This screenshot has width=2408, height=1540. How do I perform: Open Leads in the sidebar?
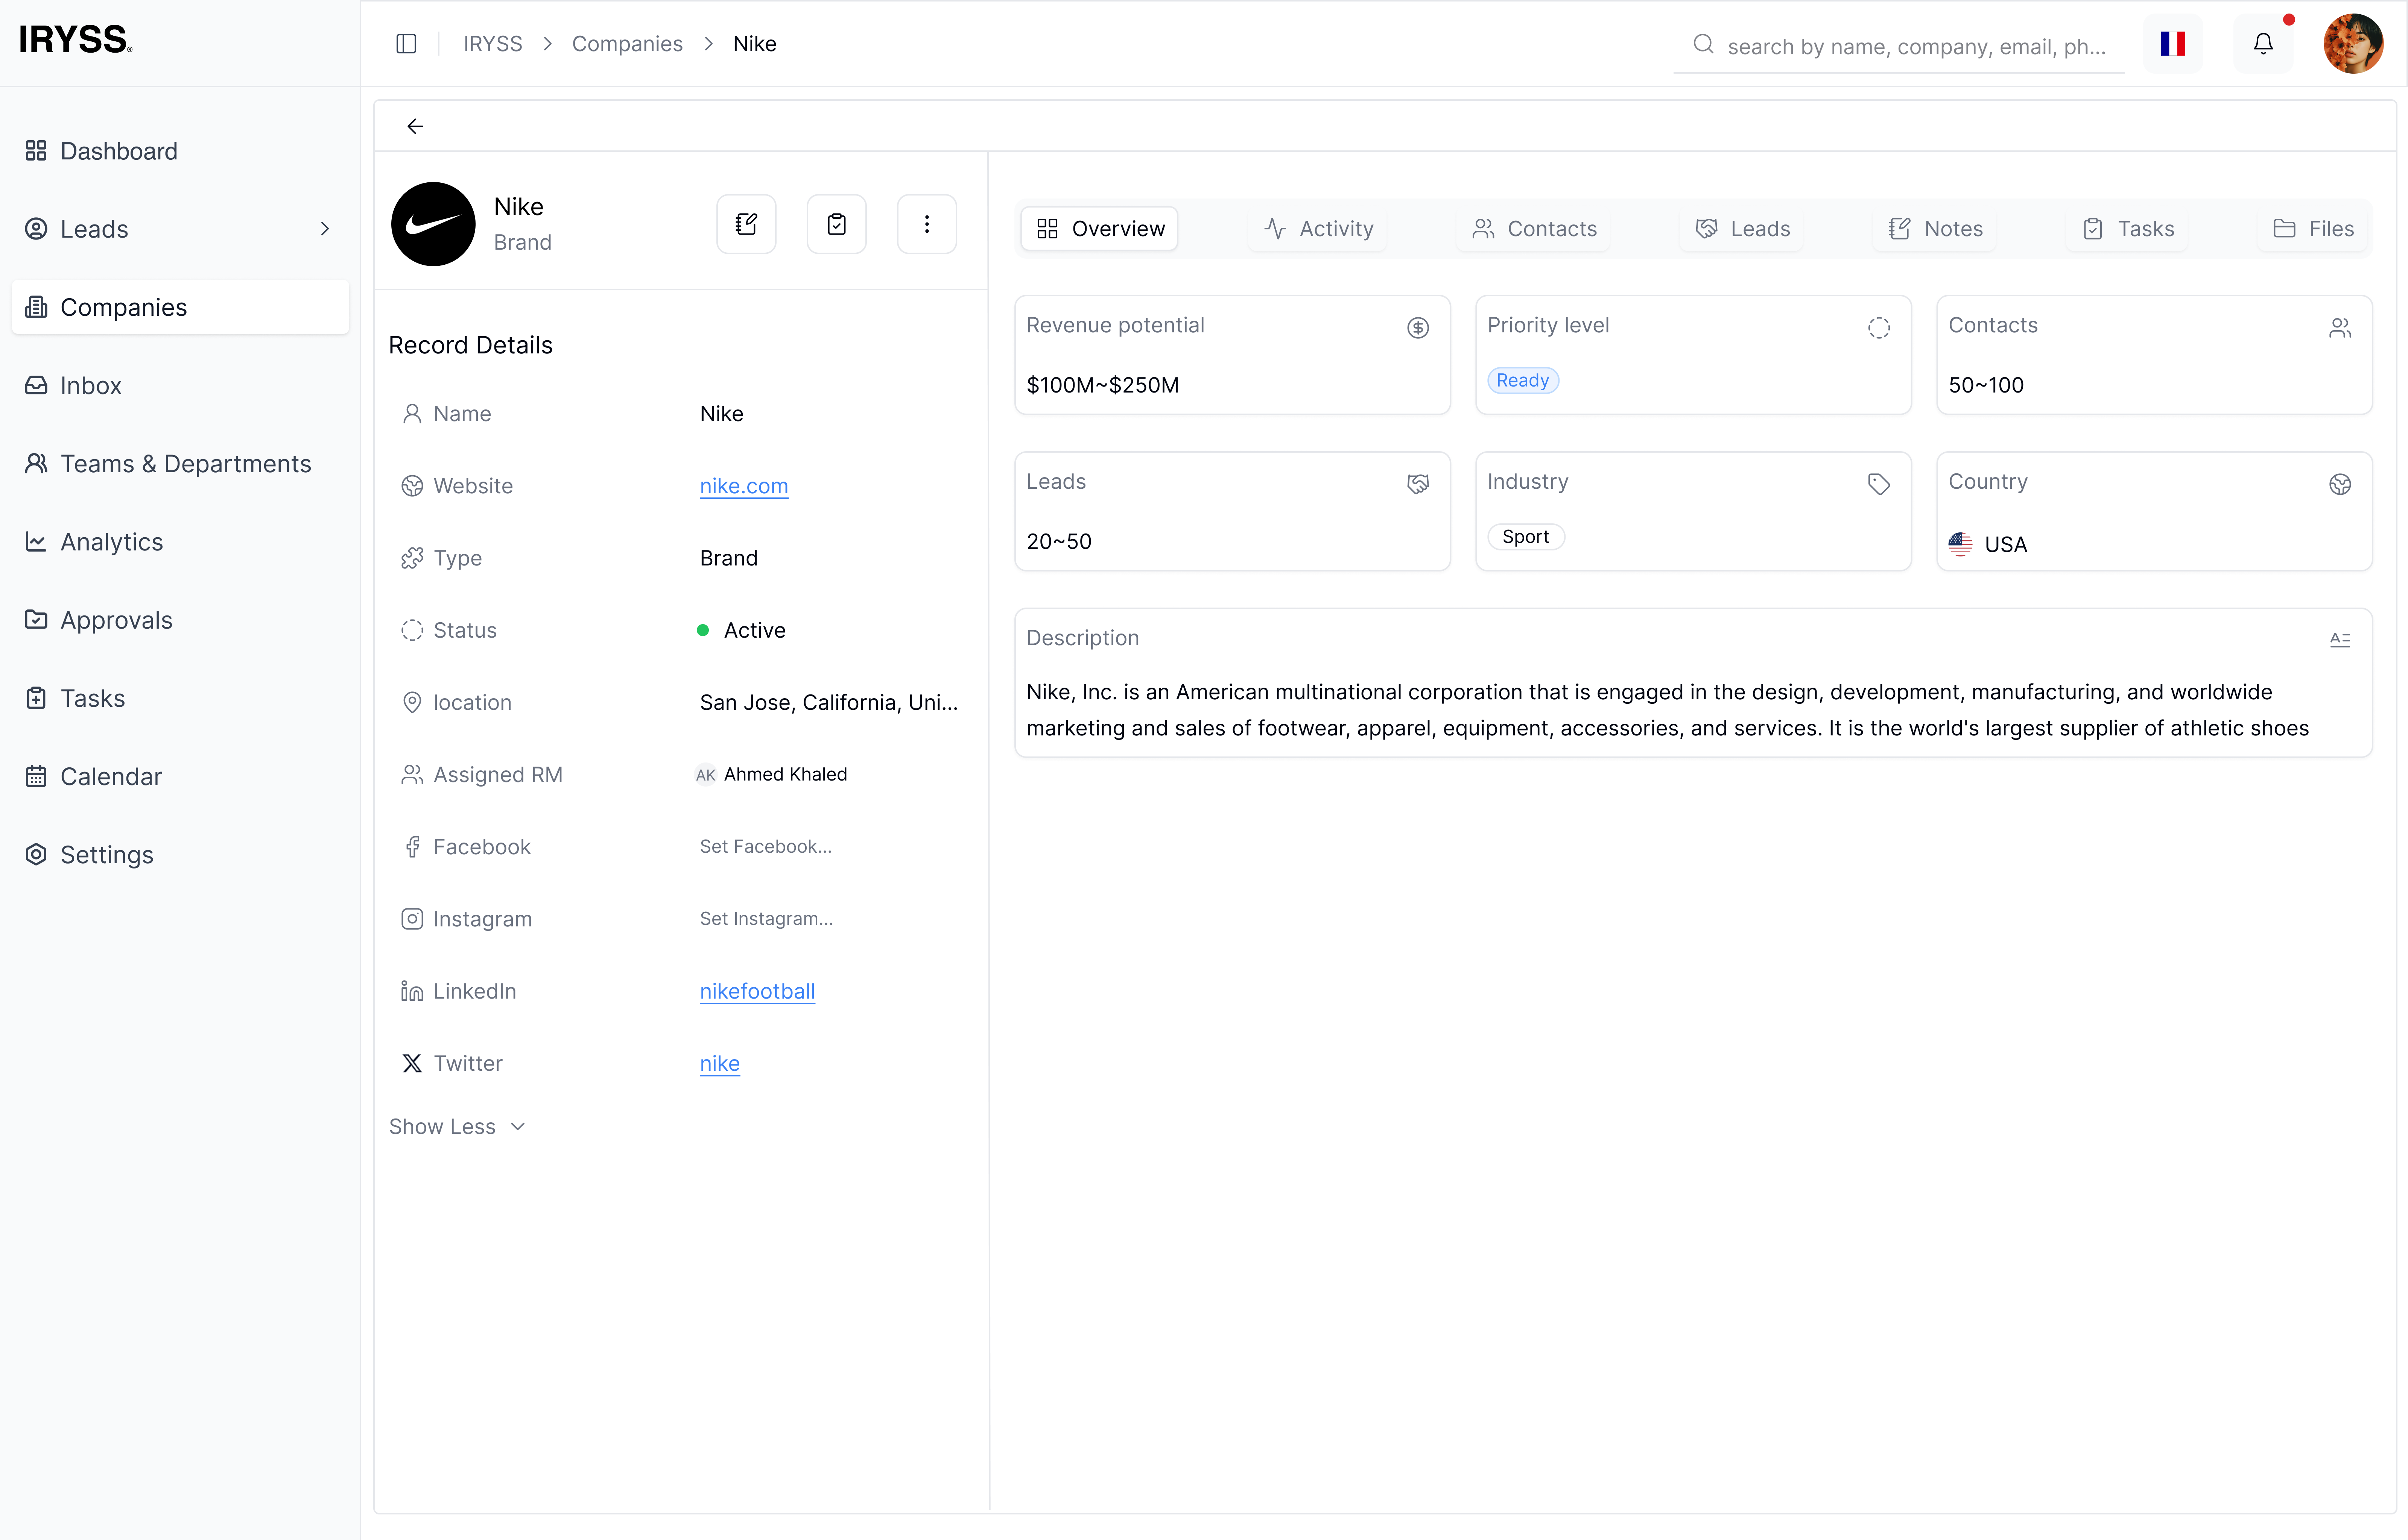click(180, 229)
